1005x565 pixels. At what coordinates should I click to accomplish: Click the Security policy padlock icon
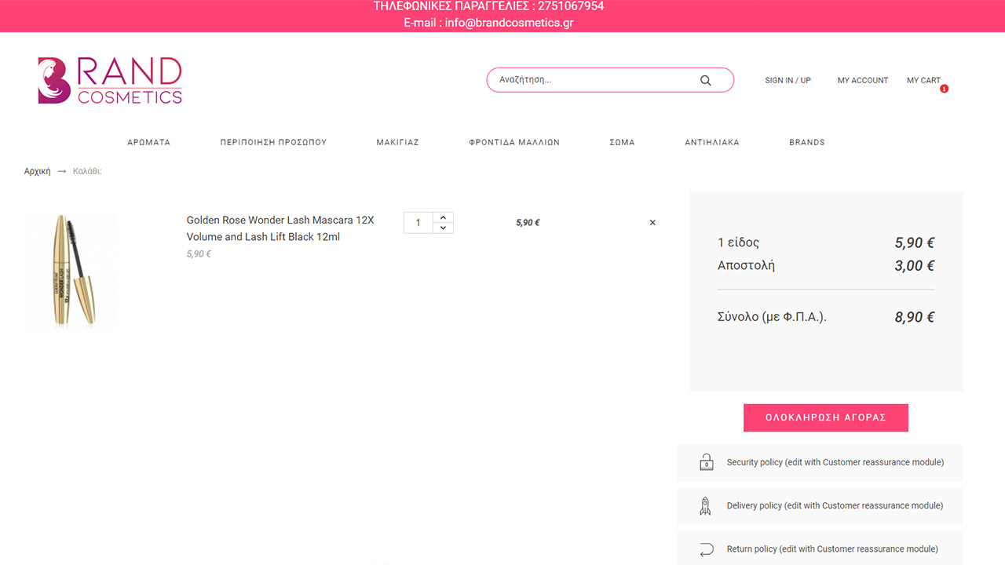(x=706, y=462)
